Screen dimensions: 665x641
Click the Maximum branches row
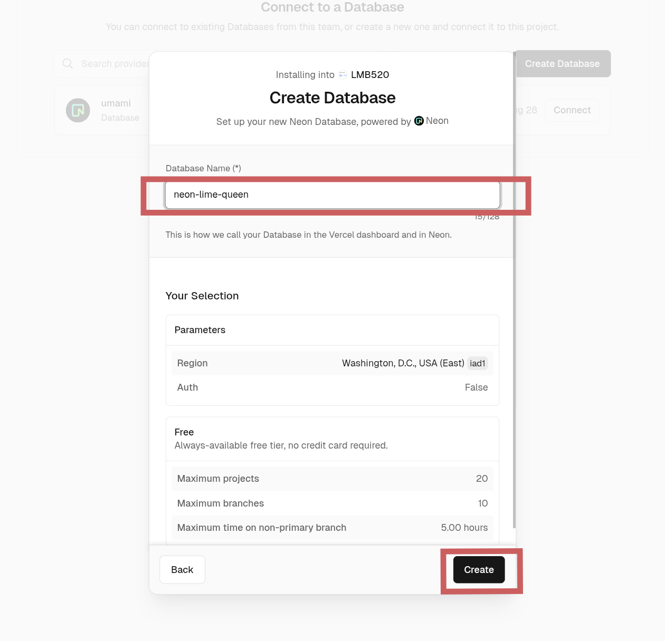coord(332,503)
